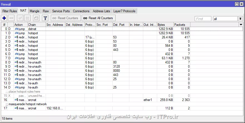Select the disabled 'unused-hs...' chain cell

(x=36, y=96)
